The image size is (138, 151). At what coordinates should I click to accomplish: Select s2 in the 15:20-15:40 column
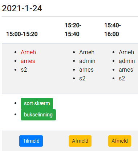[82, 79]
